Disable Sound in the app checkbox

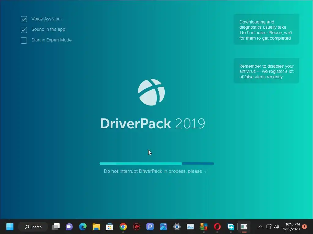coord(24,30)
